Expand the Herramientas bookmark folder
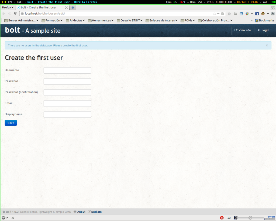 [101, 21]
